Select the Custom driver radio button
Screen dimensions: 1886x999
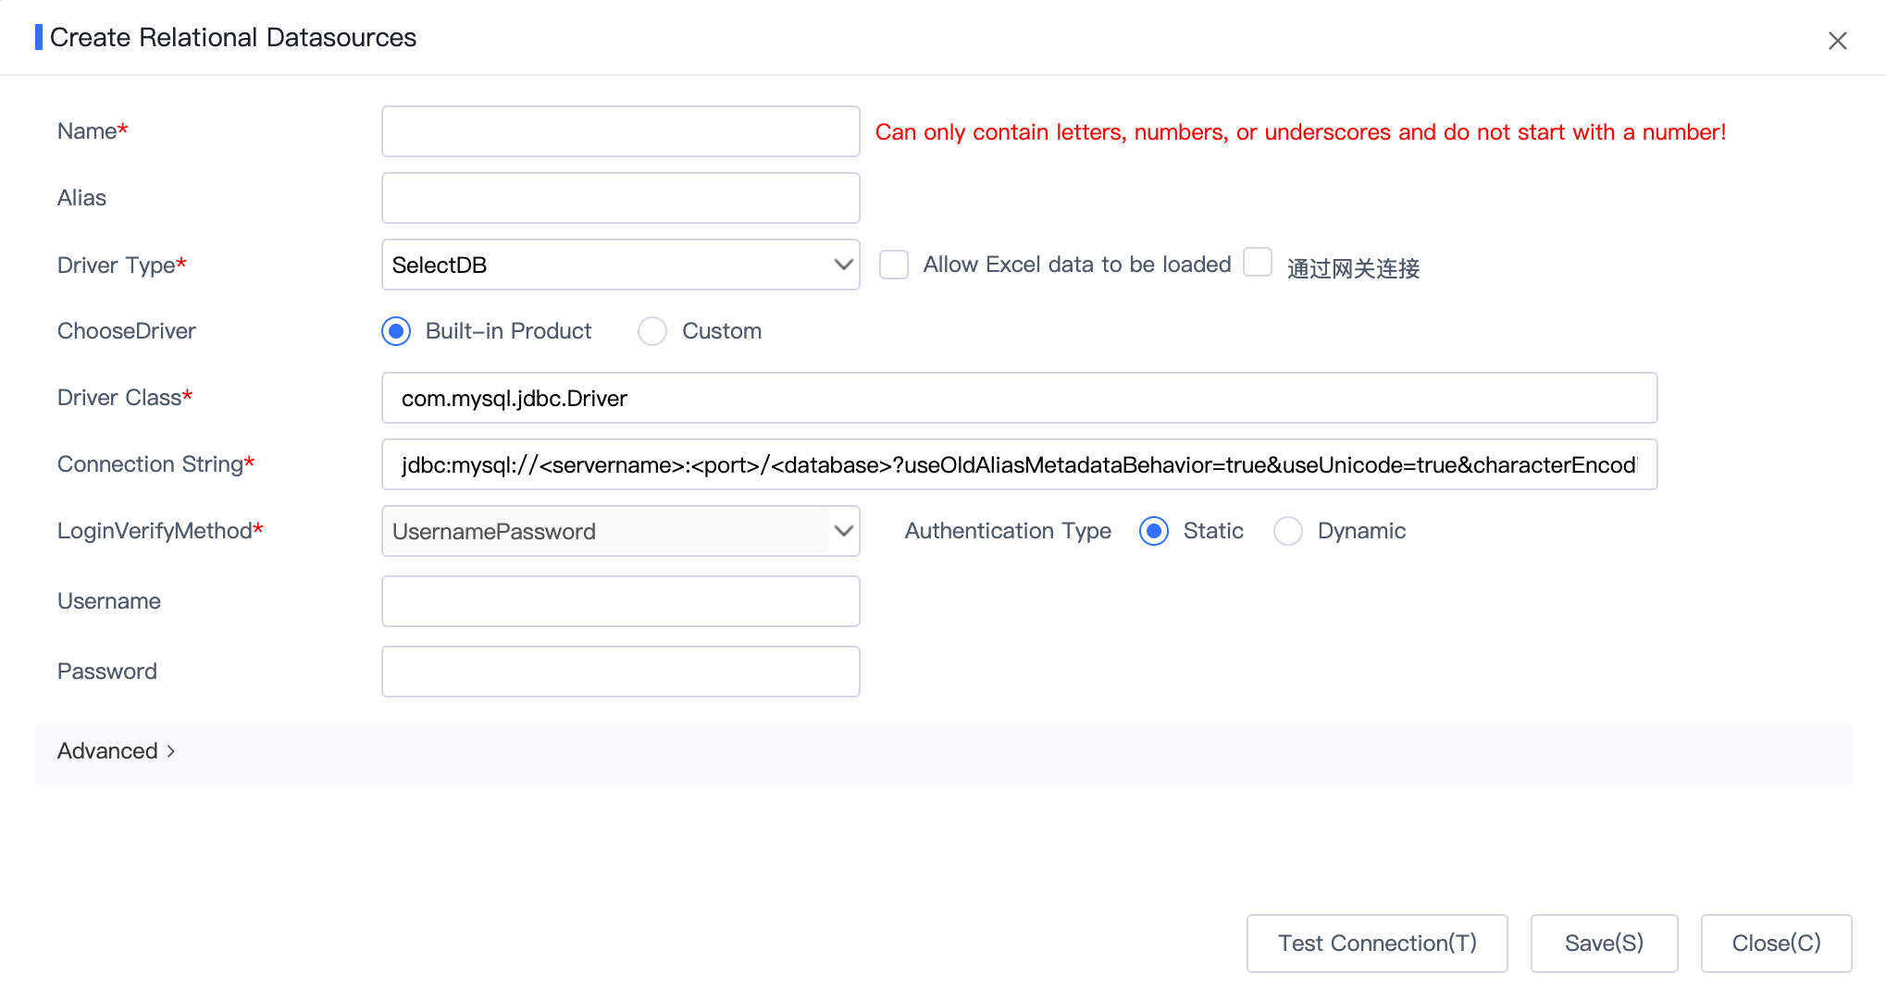click(652, 330)
